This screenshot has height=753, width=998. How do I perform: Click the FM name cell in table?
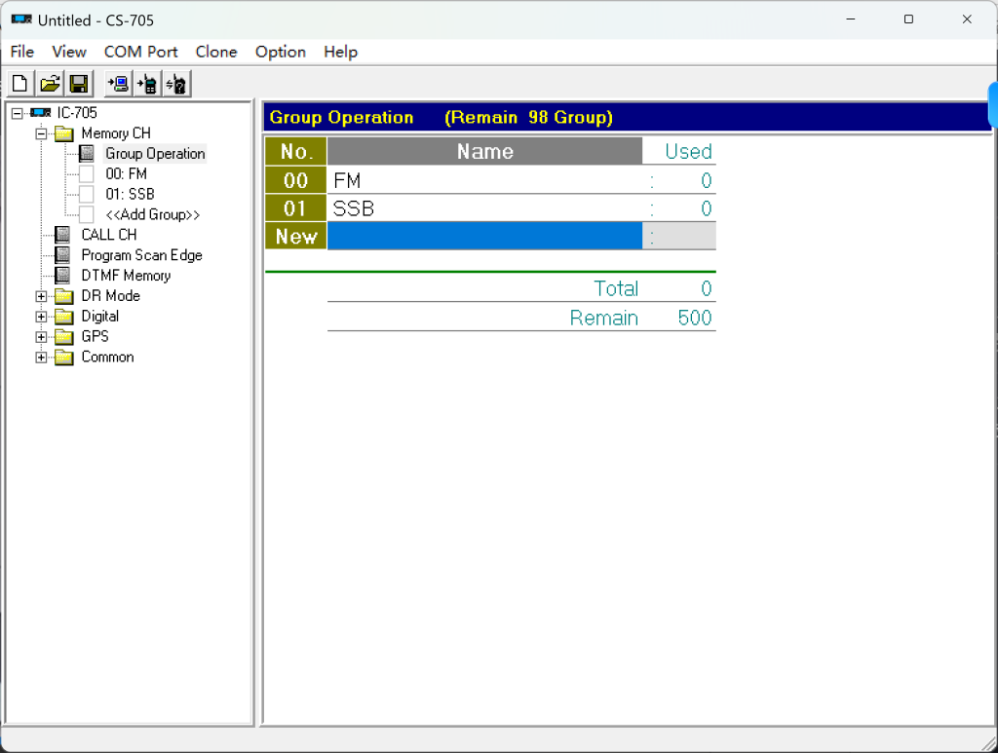click(x=484, y=180)
